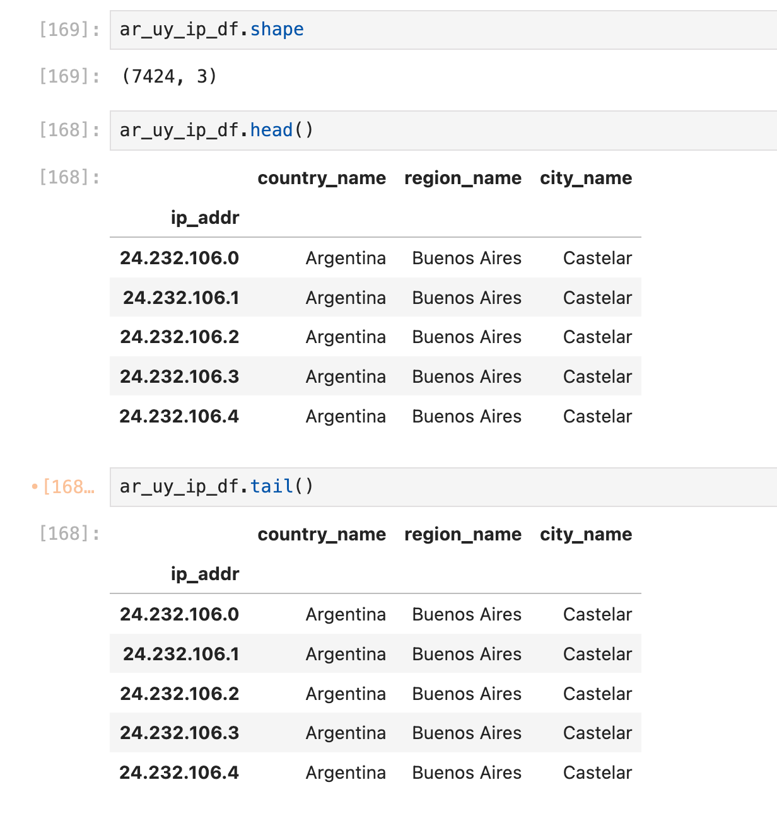
Task: Select Argentina in the 24.232.106.2 tail row
Action: 346,694
